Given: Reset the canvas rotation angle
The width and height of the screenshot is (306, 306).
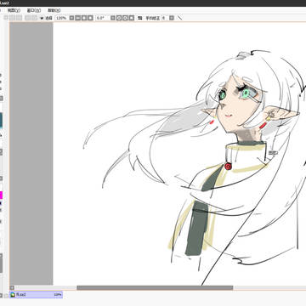Looking at the screenshot, I should coord(132,18).
